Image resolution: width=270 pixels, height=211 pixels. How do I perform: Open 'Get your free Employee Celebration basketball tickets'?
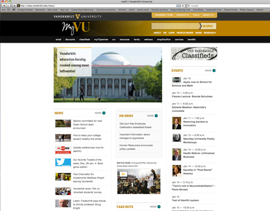[x=135, y=126]
